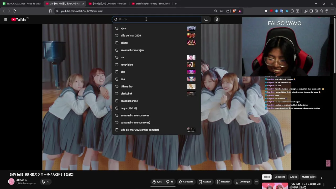Open options menu for the セシル video suggestion
Viewport: 336px width, 189px height.
click(x=324, y=185)
